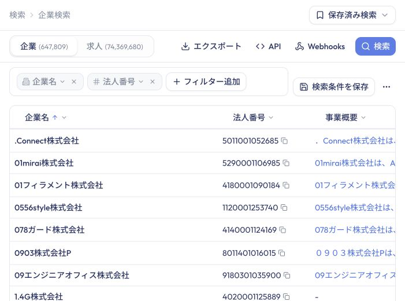Copy corporate number 4180001090184
Screen dimensions: 405x301
pos(286,185)
